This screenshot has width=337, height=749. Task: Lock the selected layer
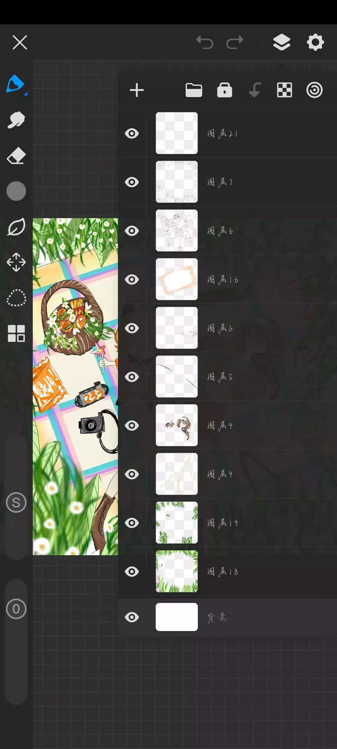[x=224, y=90]
